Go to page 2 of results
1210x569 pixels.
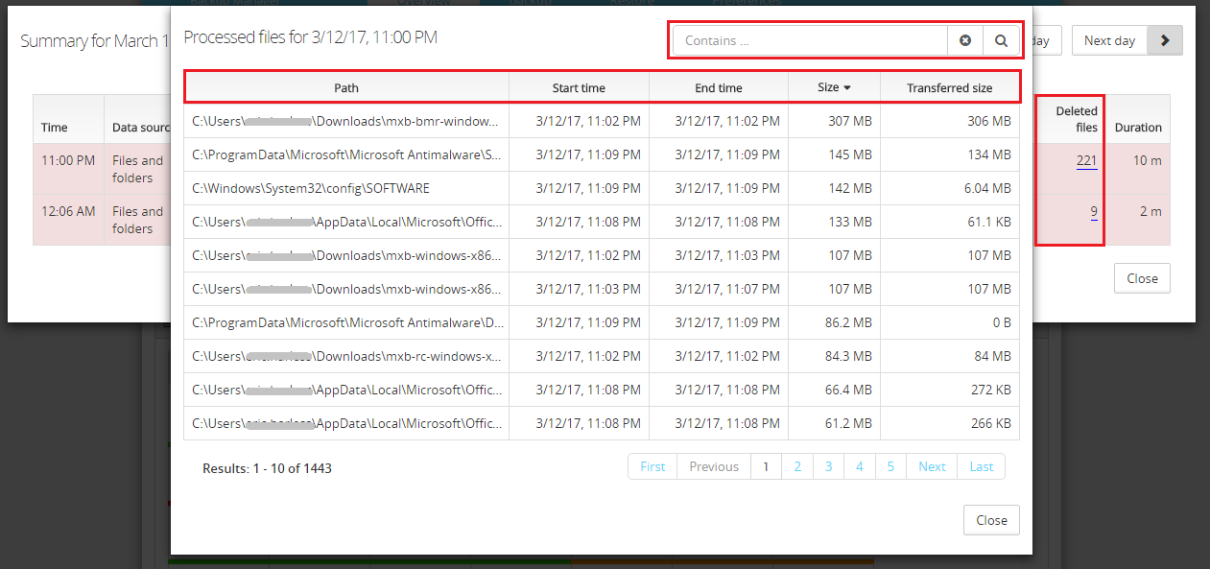coord(797,465)
